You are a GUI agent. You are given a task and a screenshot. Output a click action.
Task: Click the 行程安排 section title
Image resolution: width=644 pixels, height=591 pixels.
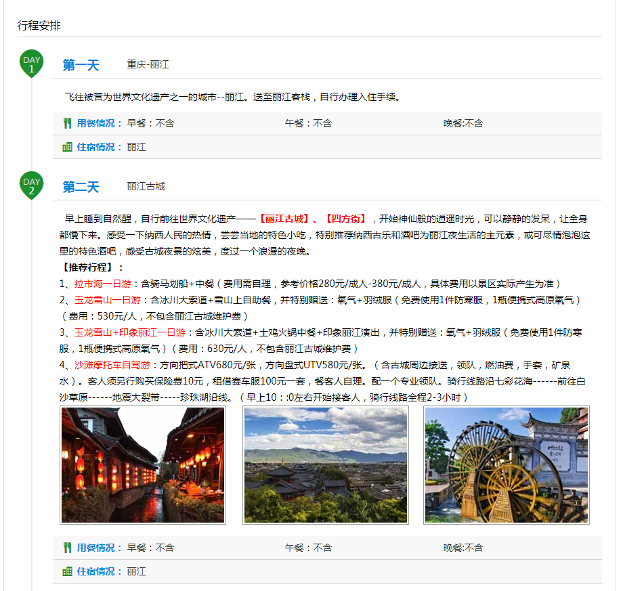(x=39, y=26)
